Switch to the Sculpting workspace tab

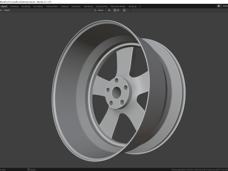(26, 7)
